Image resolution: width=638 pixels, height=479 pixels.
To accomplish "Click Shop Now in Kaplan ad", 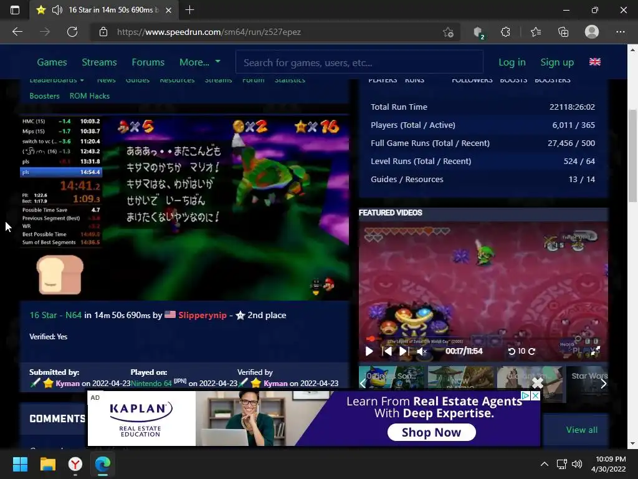I will [431, 432].
